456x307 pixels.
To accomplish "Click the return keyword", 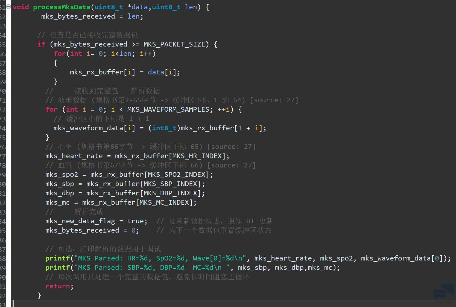I will coord(58,286).
